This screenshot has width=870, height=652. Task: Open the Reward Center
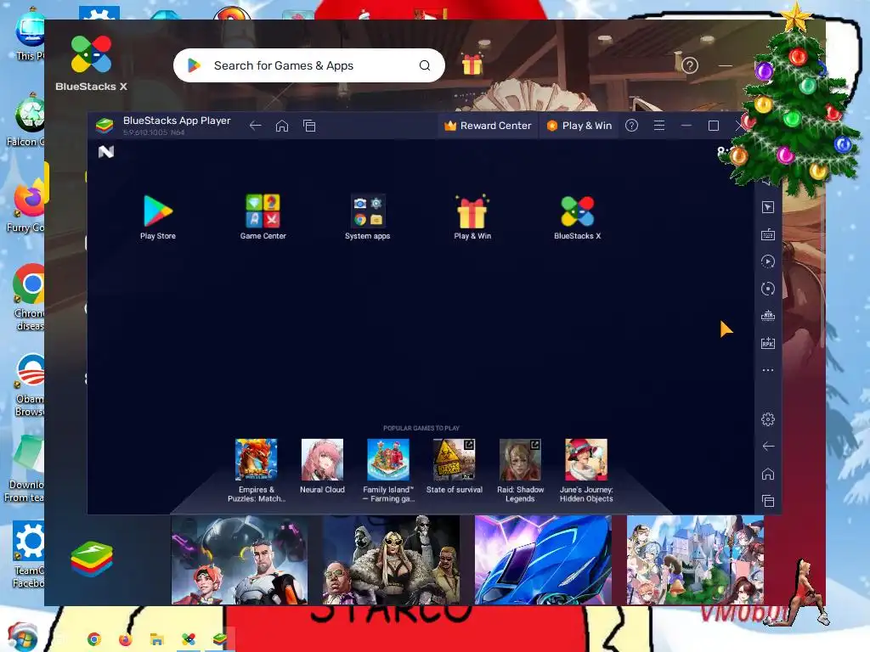tap(488, 126)
